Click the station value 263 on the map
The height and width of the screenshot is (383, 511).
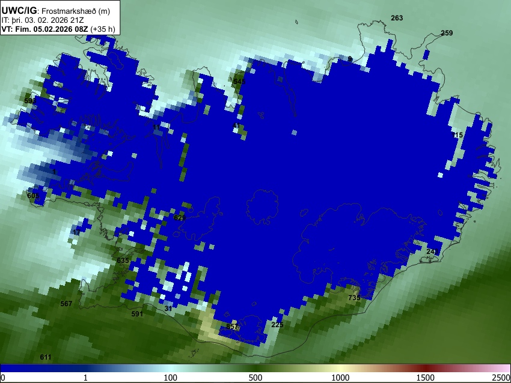(x=397, y=18)
